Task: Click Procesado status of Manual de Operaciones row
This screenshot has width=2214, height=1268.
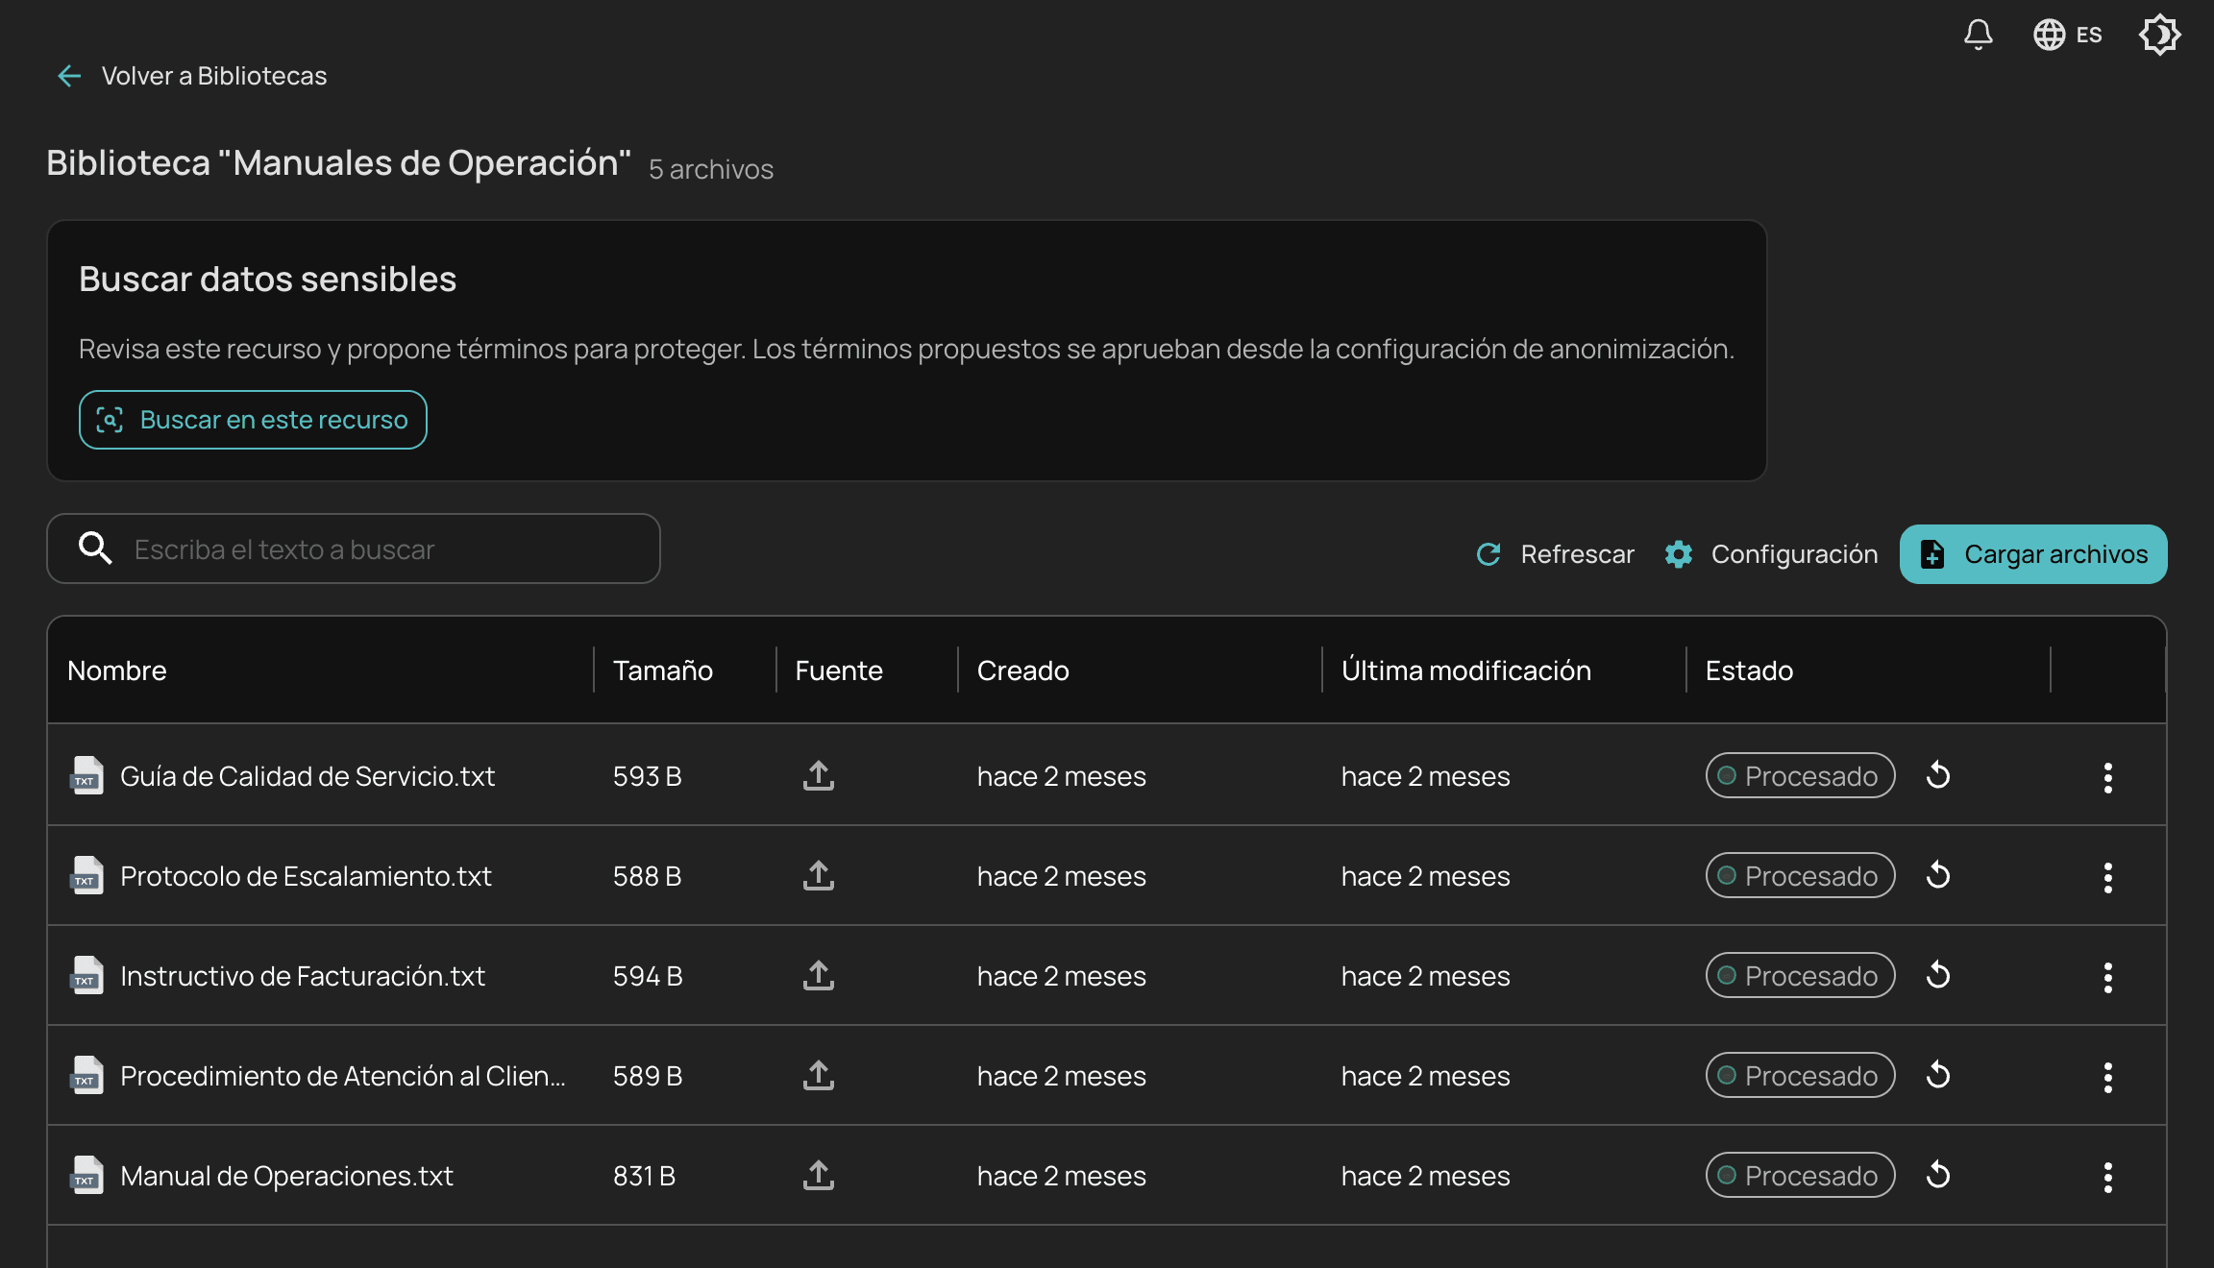Action: 1800,1175
